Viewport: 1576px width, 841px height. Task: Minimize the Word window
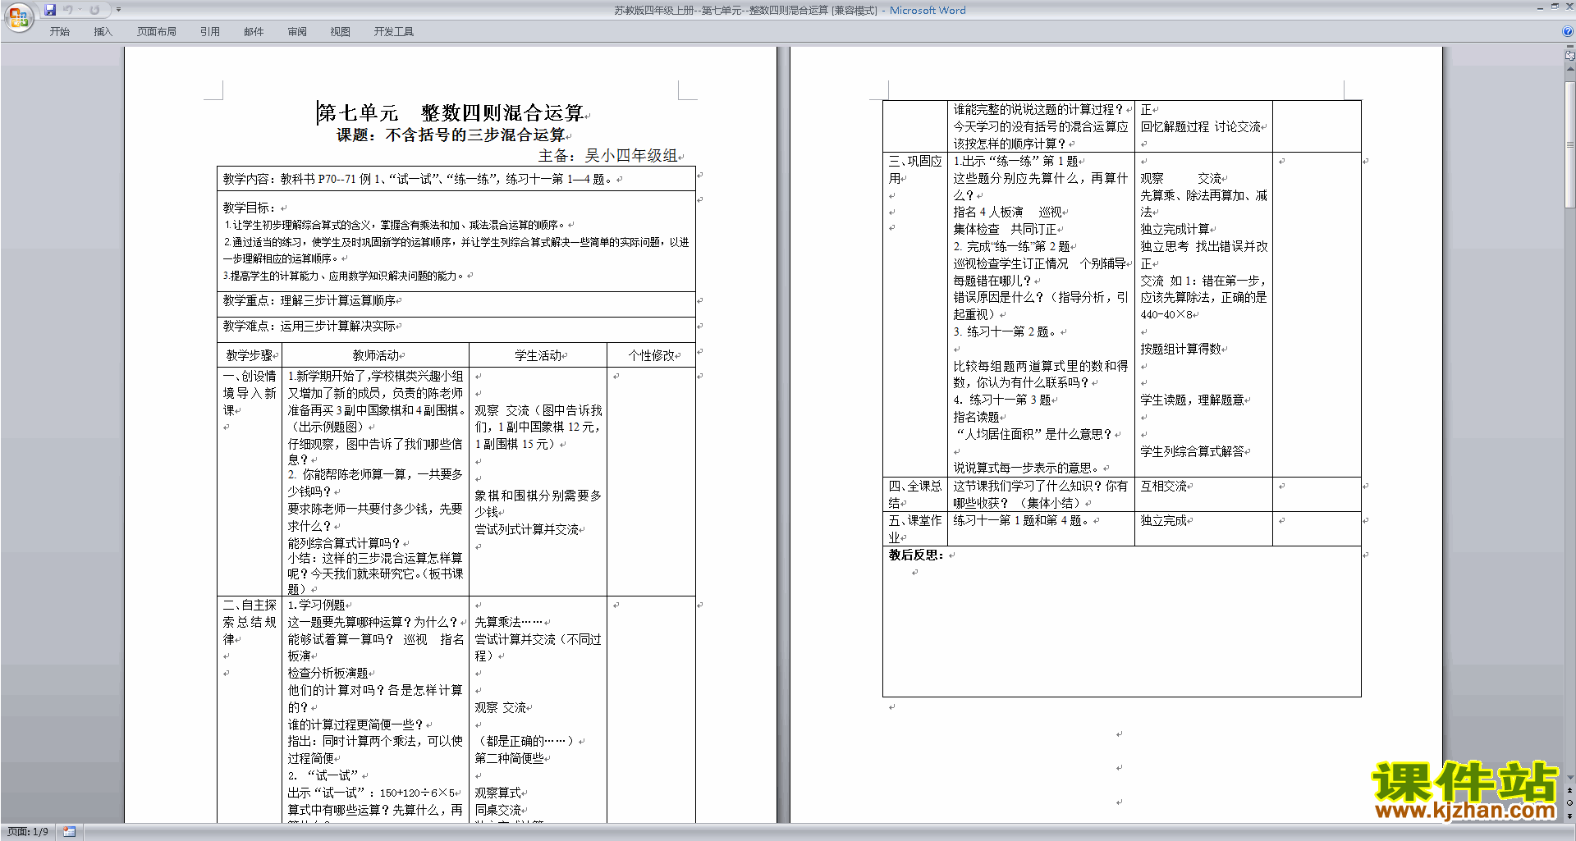click(x=1540, y=7)
